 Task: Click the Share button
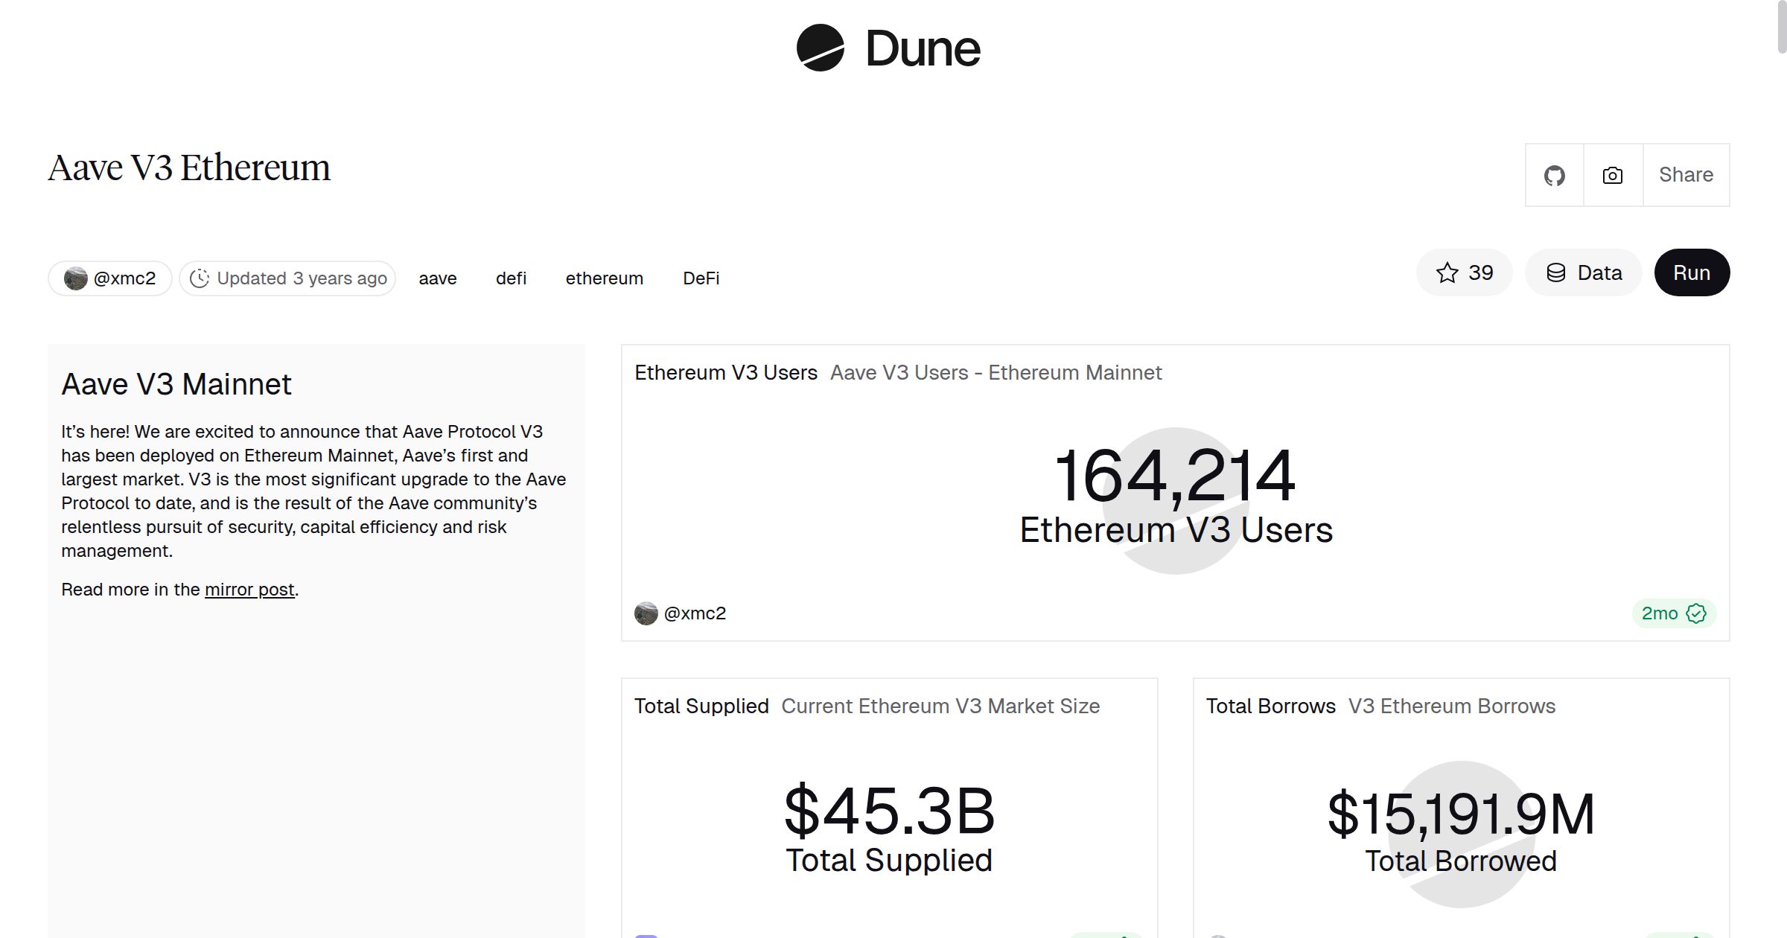tap(1686, 175)
